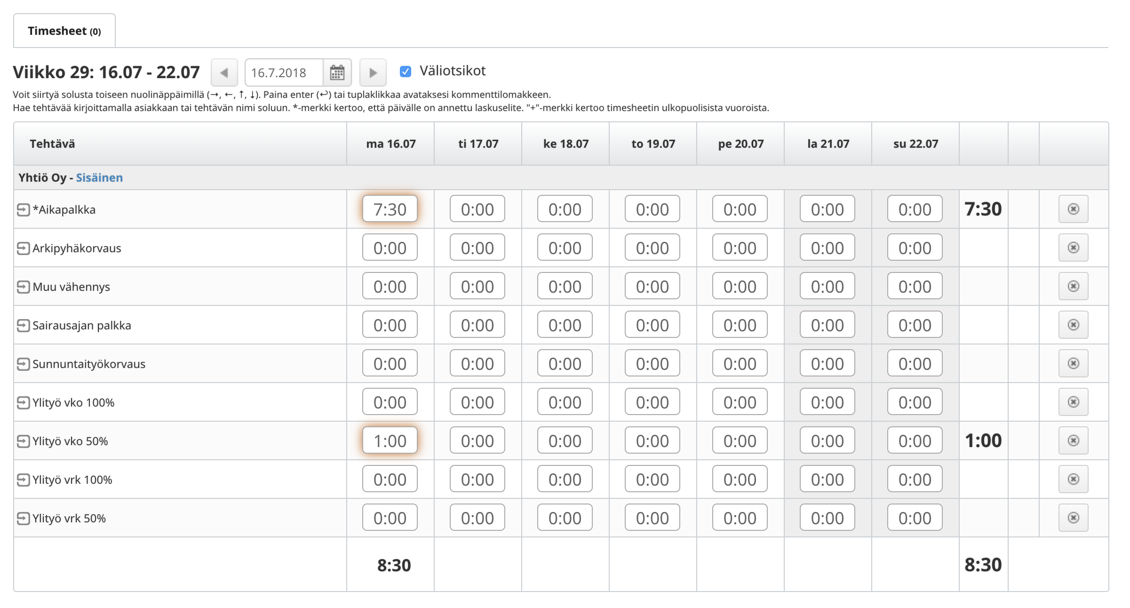The width and height of the screenshot is (1130, 608).
Task: Select Aikapalkka Monday 7:30 cell
Action: 390,209
